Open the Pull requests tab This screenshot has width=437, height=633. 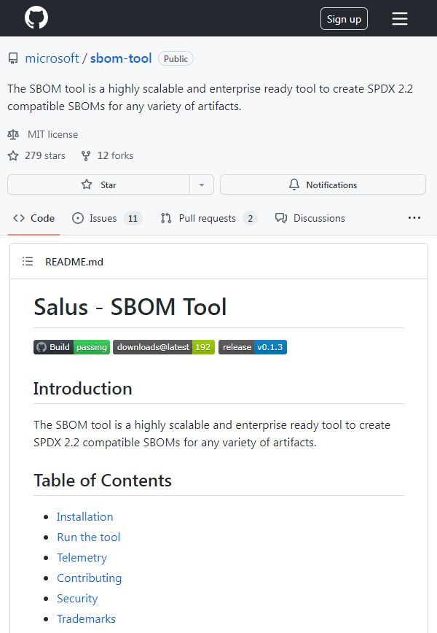click(208, 218)
